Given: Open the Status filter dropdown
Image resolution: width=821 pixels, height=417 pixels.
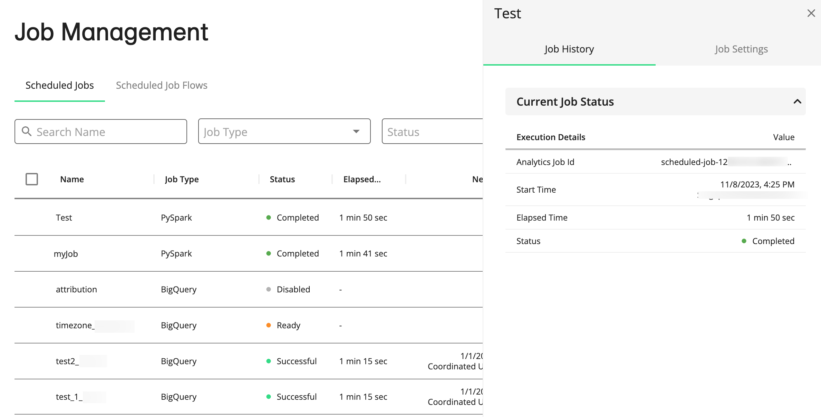Looking at the screenshot, I should click(432, 132).
